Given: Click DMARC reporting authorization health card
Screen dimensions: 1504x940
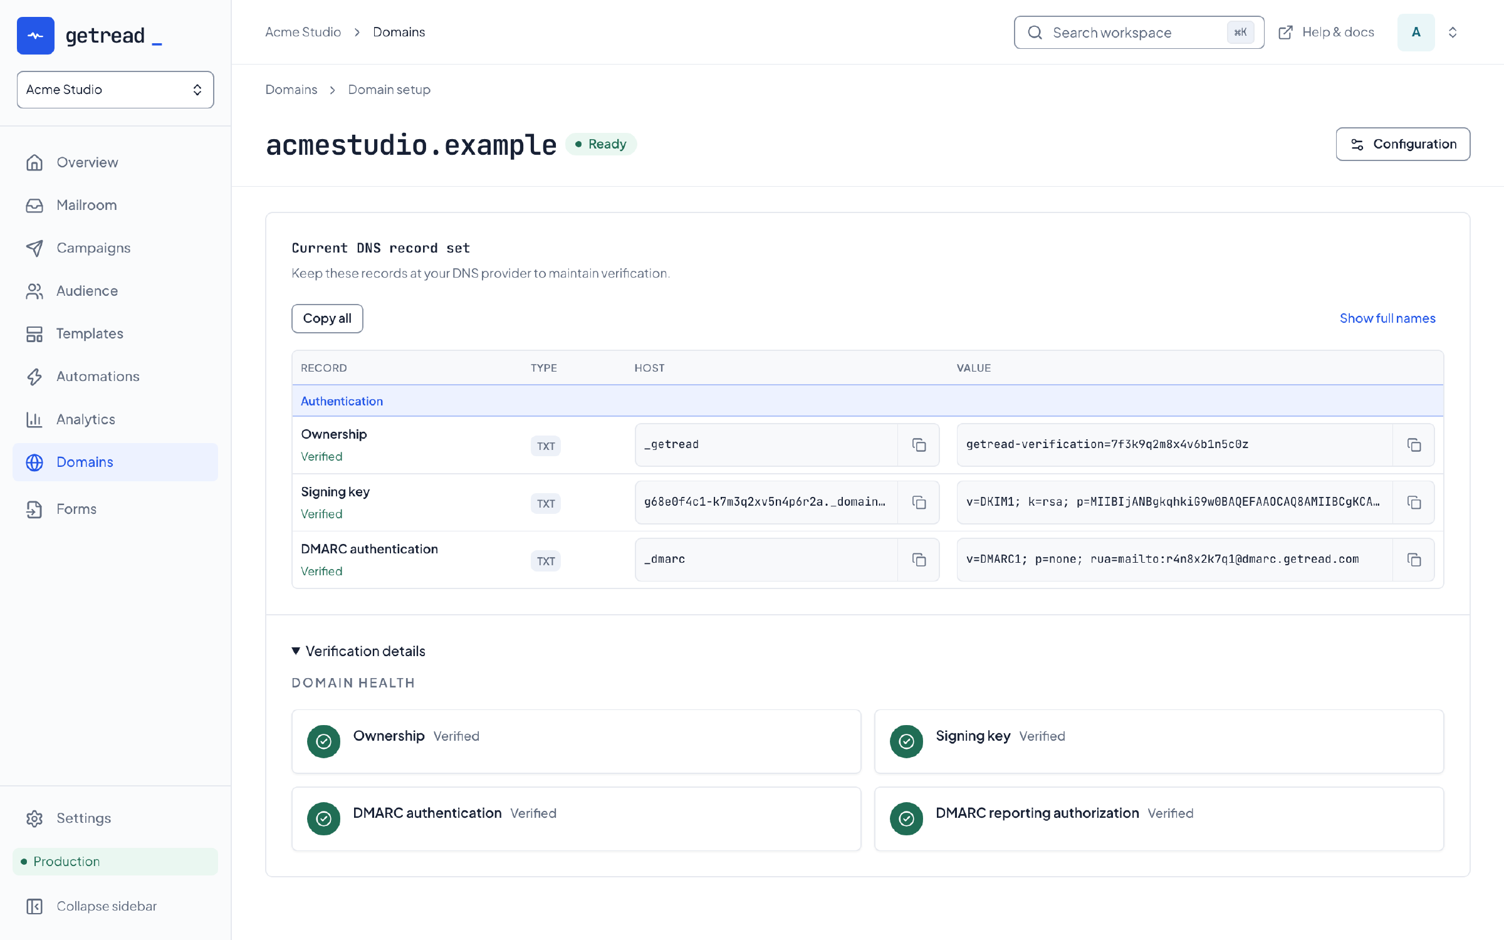Looking at the screenshot, I should [x=1159, y=819].
